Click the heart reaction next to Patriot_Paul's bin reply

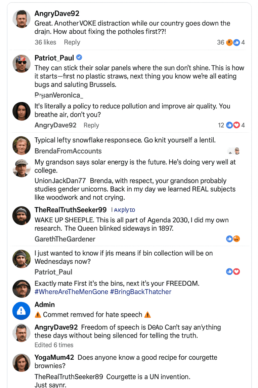coord(237,271)
